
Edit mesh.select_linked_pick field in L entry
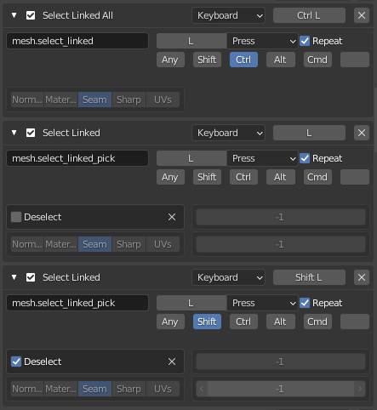click(x=77, y=158)
